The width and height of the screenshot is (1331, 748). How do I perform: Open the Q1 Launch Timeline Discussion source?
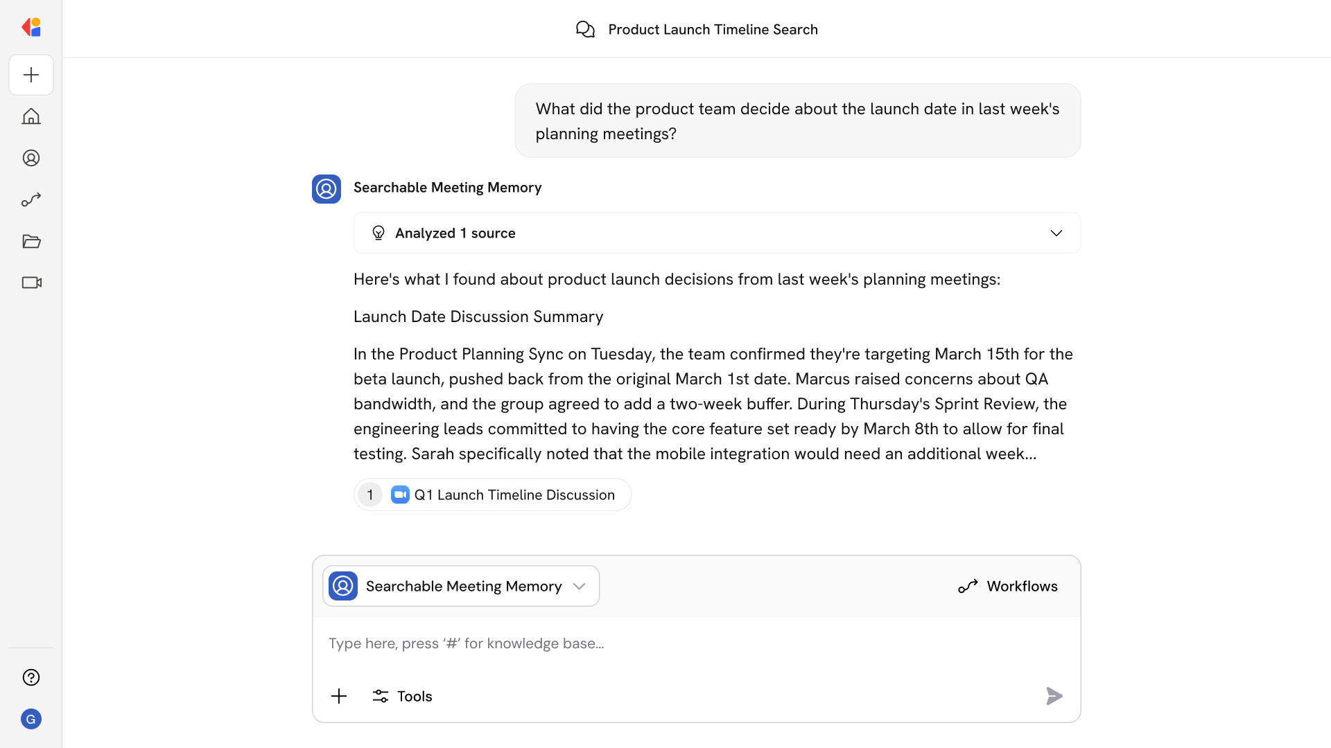[514, 495]
